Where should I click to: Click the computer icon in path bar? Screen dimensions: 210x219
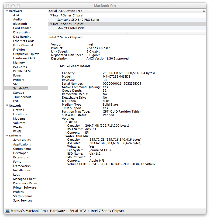(8, 211)
